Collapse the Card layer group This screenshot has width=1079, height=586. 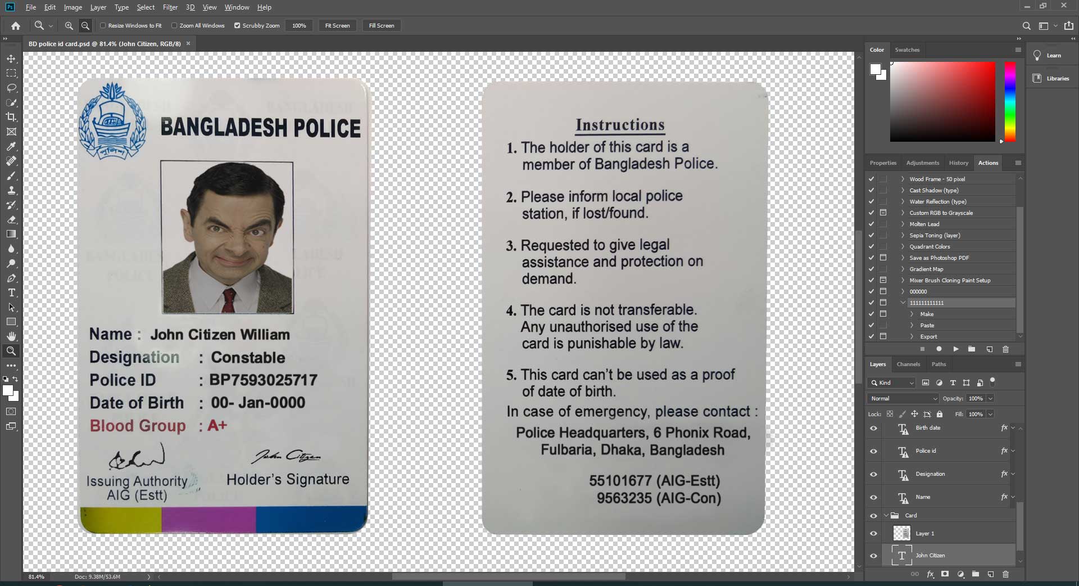click(887, 516)
